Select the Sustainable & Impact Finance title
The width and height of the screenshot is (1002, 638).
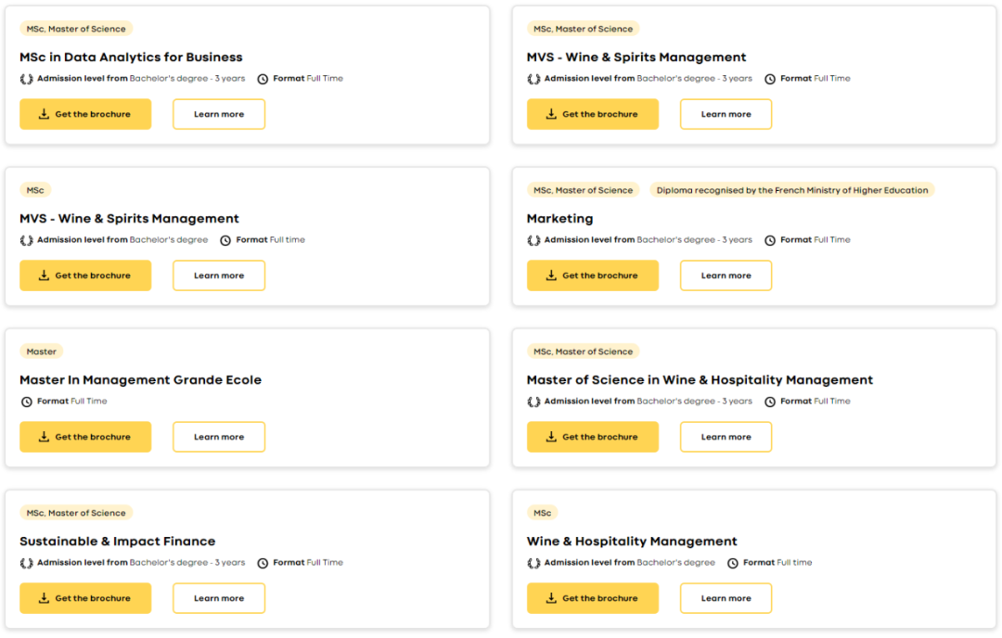point(117,542)
